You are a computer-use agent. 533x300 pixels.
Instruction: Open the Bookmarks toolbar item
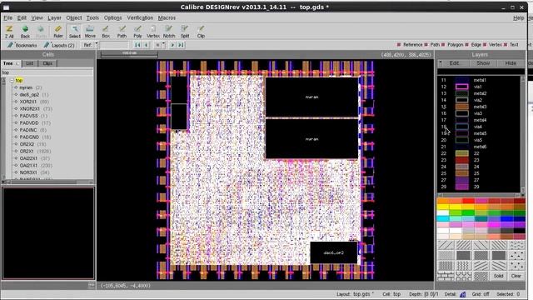tap(22, 45)
